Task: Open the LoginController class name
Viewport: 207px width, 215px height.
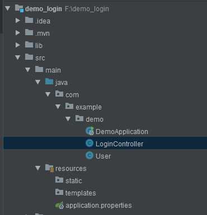Action: (x=120, y=144)
